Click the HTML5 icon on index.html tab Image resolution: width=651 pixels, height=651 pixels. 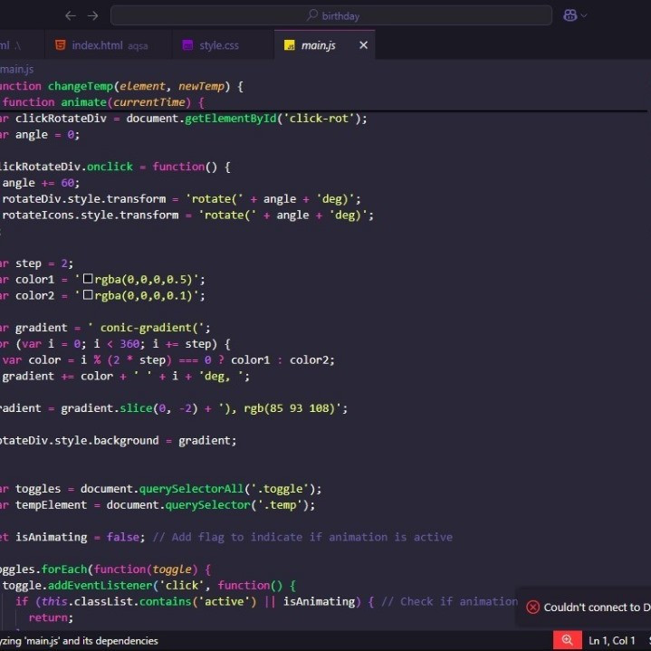pos(60,45)
